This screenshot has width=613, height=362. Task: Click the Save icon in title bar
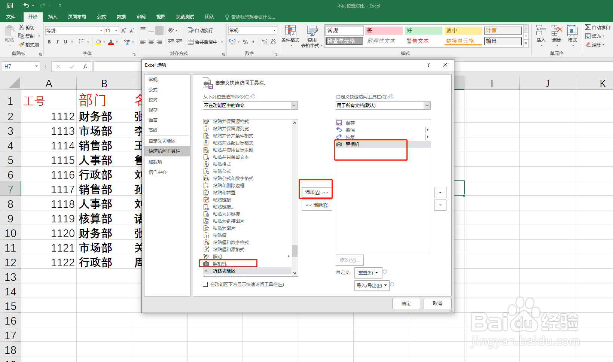[x=10, y=6]
